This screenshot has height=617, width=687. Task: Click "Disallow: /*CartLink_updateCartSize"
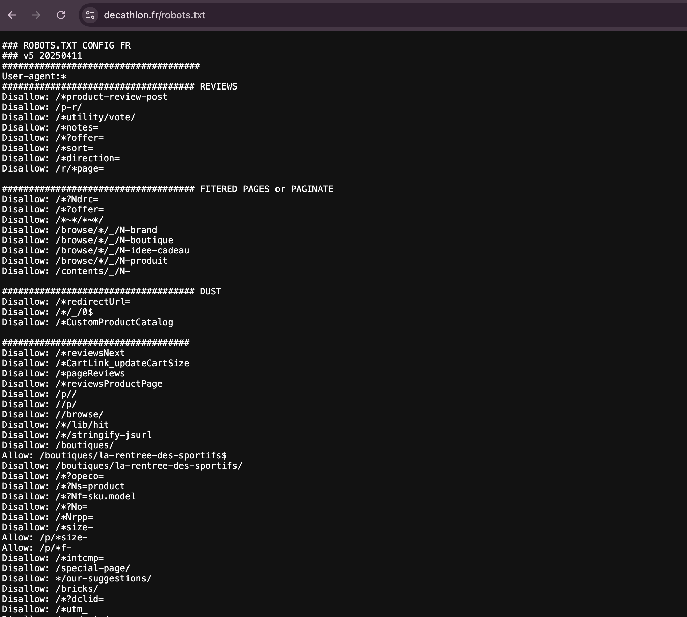[x=96, y=363]
